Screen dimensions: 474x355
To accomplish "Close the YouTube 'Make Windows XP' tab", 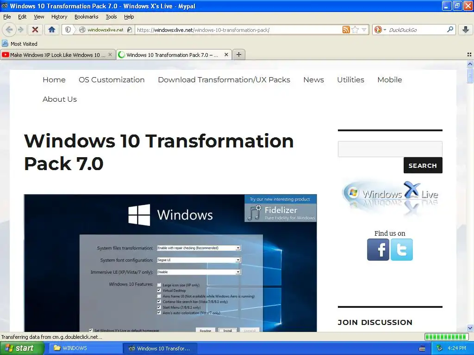I will (110, 55).
